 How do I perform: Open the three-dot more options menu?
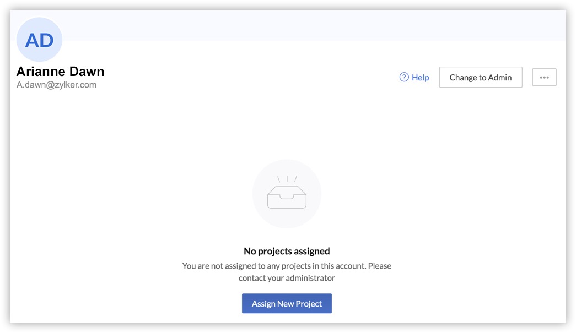[x=545, y=77]
